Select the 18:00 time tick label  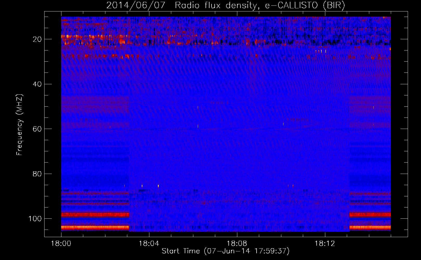tap(61, 244)
